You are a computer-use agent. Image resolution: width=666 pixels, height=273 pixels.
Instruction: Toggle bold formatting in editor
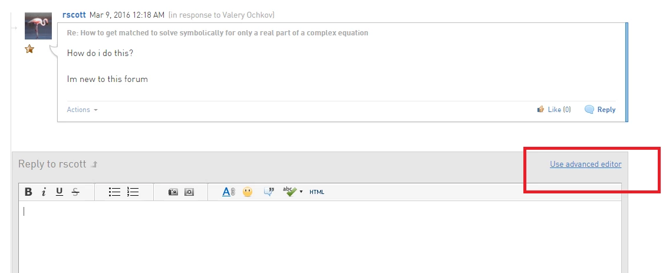coord(28,192)
